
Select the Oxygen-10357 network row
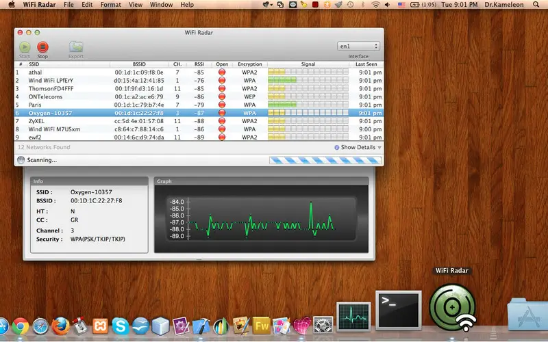(x=199, y=113)
